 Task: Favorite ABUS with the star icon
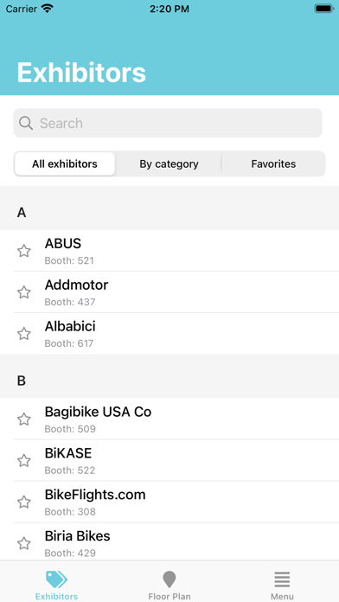coord(24,251)
